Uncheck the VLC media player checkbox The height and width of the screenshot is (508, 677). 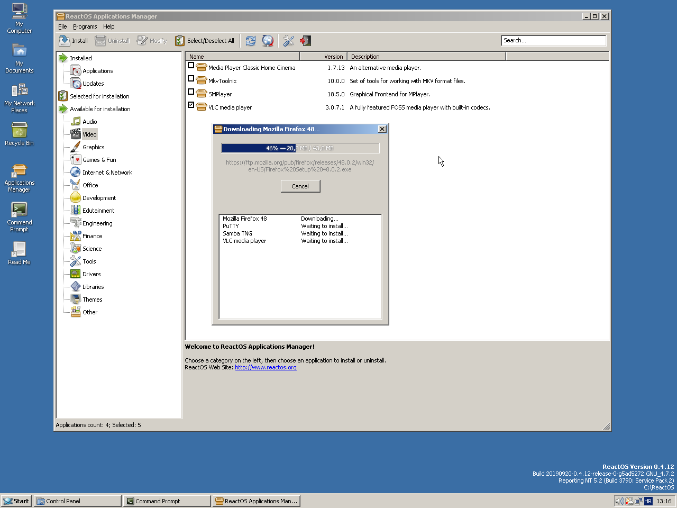tap(191, 105)
